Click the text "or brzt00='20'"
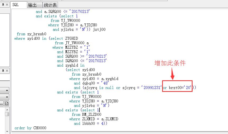228x134 pixels. point(177,88)
